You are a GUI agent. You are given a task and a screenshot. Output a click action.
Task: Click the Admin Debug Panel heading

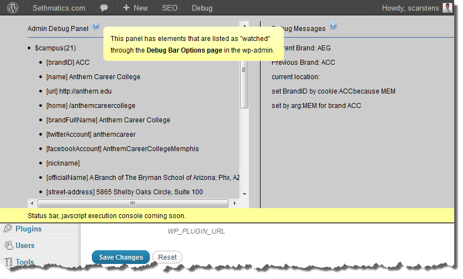click(x=58, y=29)
